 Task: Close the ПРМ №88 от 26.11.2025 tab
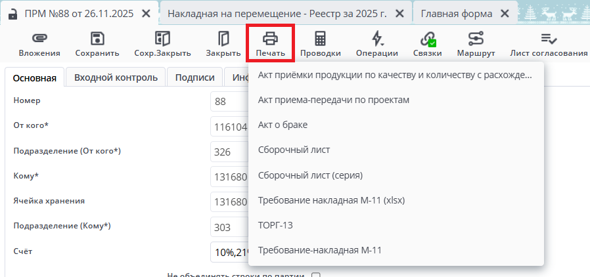point(147,14)
